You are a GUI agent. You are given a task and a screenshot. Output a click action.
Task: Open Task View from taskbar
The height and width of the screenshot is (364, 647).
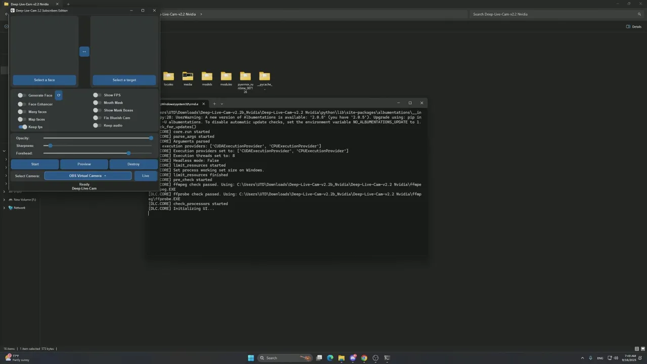(x=319, y=358)
